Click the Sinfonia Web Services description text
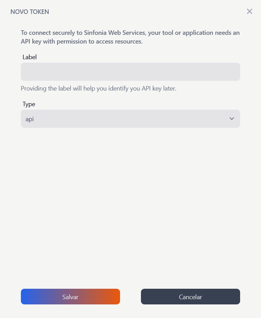The height and width of the screenshot is (318, 261). click(x=130, y=37)
